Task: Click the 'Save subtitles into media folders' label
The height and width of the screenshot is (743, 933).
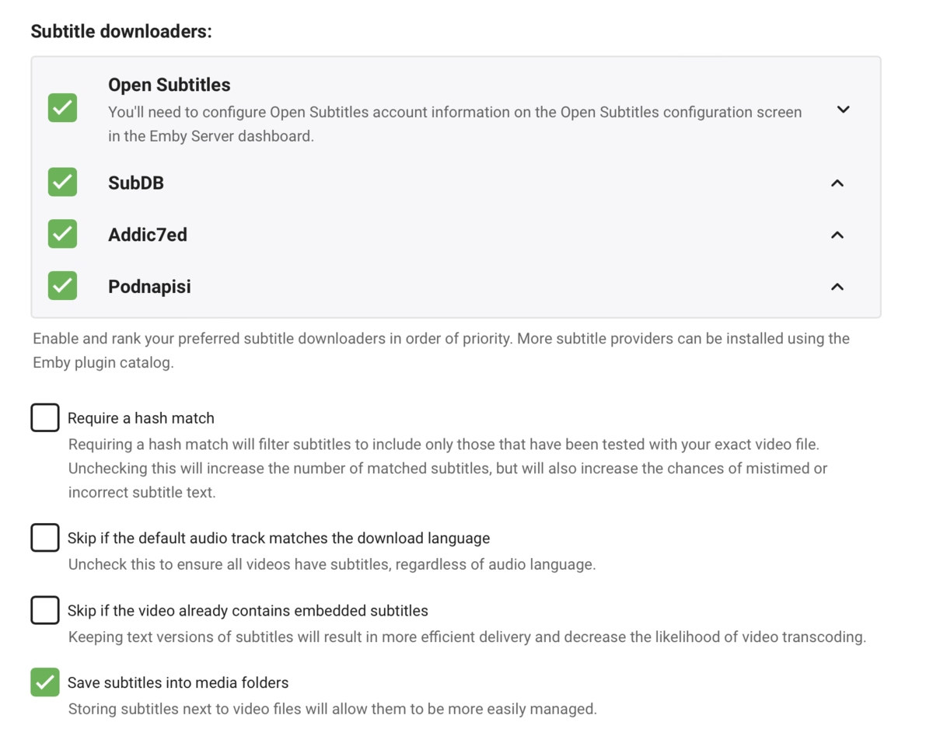Action: coord(178,683)
